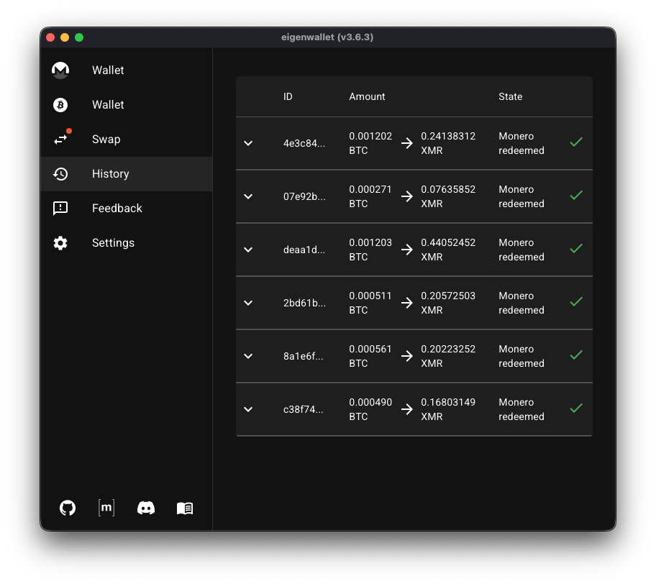Viewport: 656px width, 584px height.
Task: Click the notification dot on the Swap item
Action: [68, 131]
